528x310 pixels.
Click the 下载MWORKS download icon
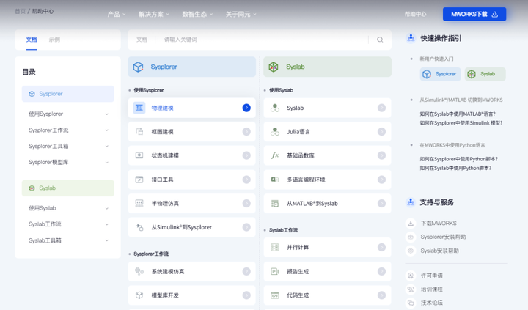pos(411,224)
